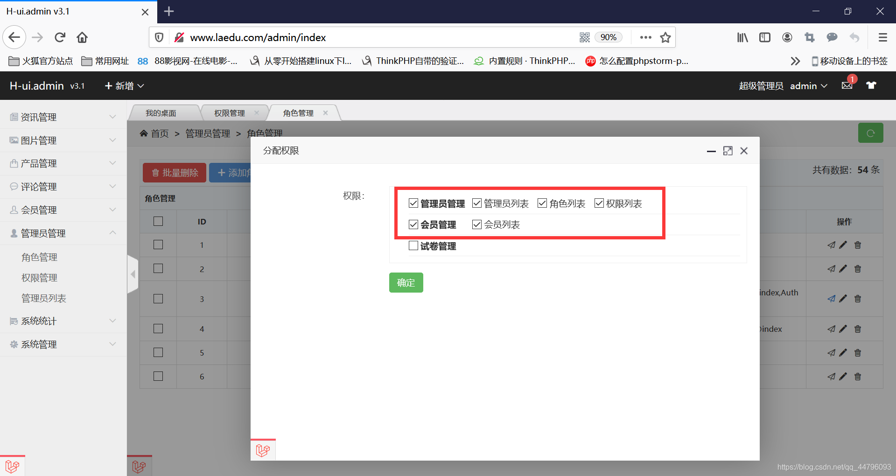896x476 pixels.
Task: Uncheck the 管理员列表 permission
Action: 477,203
